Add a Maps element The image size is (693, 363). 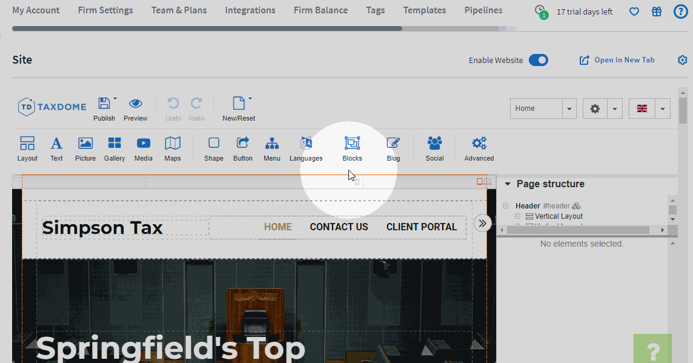(173, 148)
